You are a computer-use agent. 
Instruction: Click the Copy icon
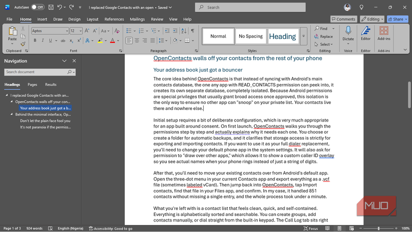click(23, 36)
